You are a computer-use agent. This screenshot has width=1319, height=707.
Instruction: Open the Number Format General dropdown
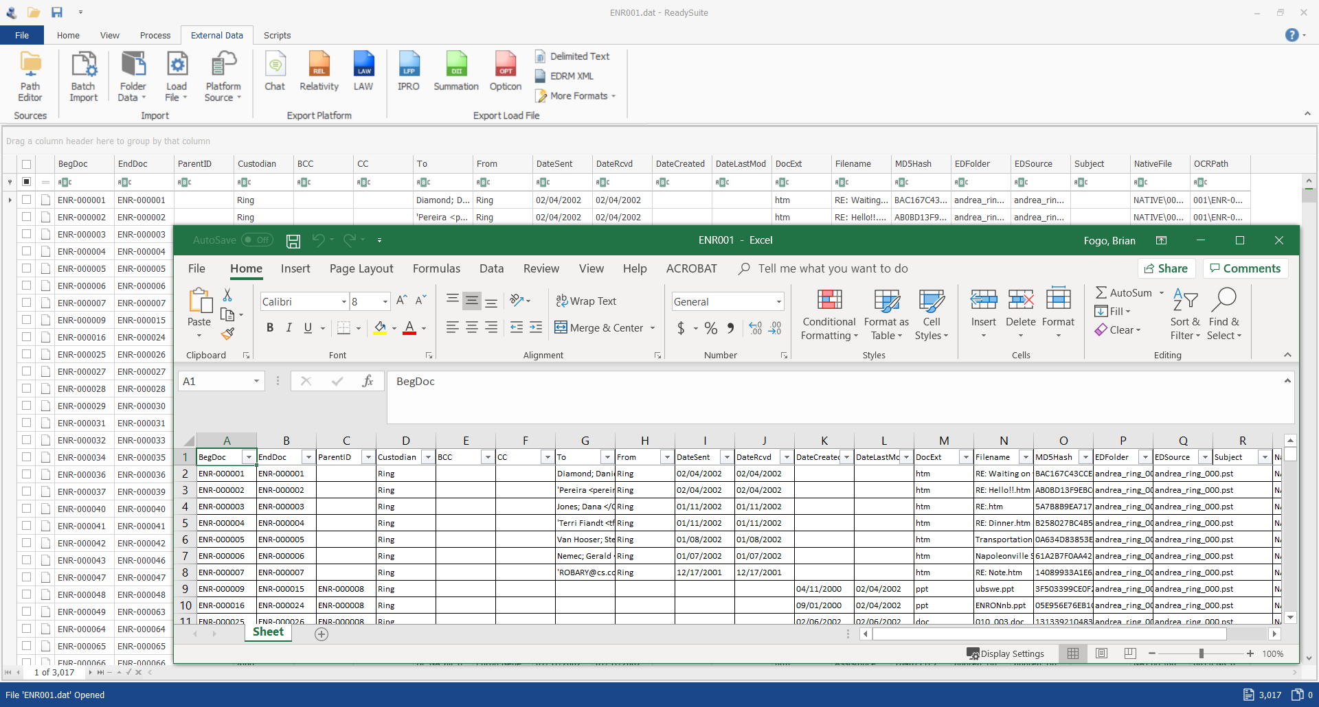pos(778,302)
